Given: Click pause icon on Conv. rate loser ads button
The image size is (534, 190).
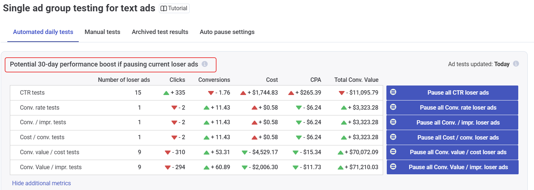Looking at the screenshot, I should tap(393, 107).
